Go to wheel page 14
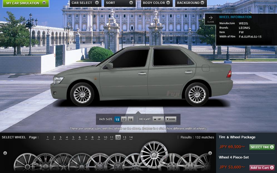Viewport: 277px width, 173px height. (x=131, y=137)
